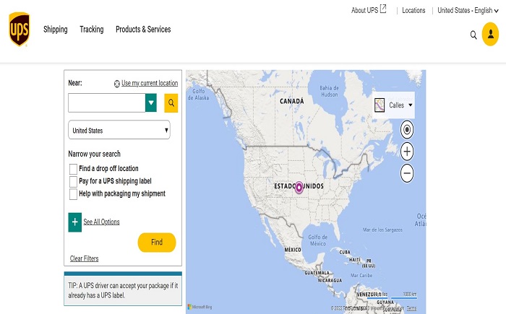Expand options with the green plus icon

[x=75, y=222]
